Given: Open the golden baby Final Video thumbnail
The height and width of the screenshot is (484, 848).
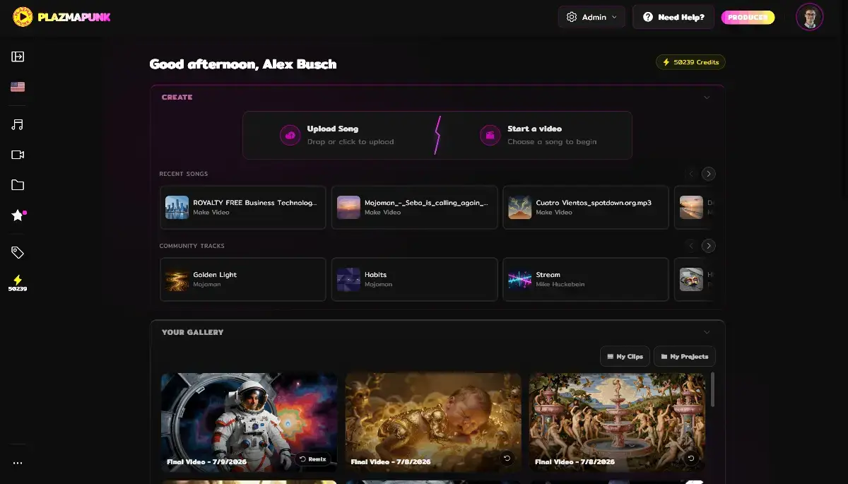Looking at the screenshot, I should point(433,423).
